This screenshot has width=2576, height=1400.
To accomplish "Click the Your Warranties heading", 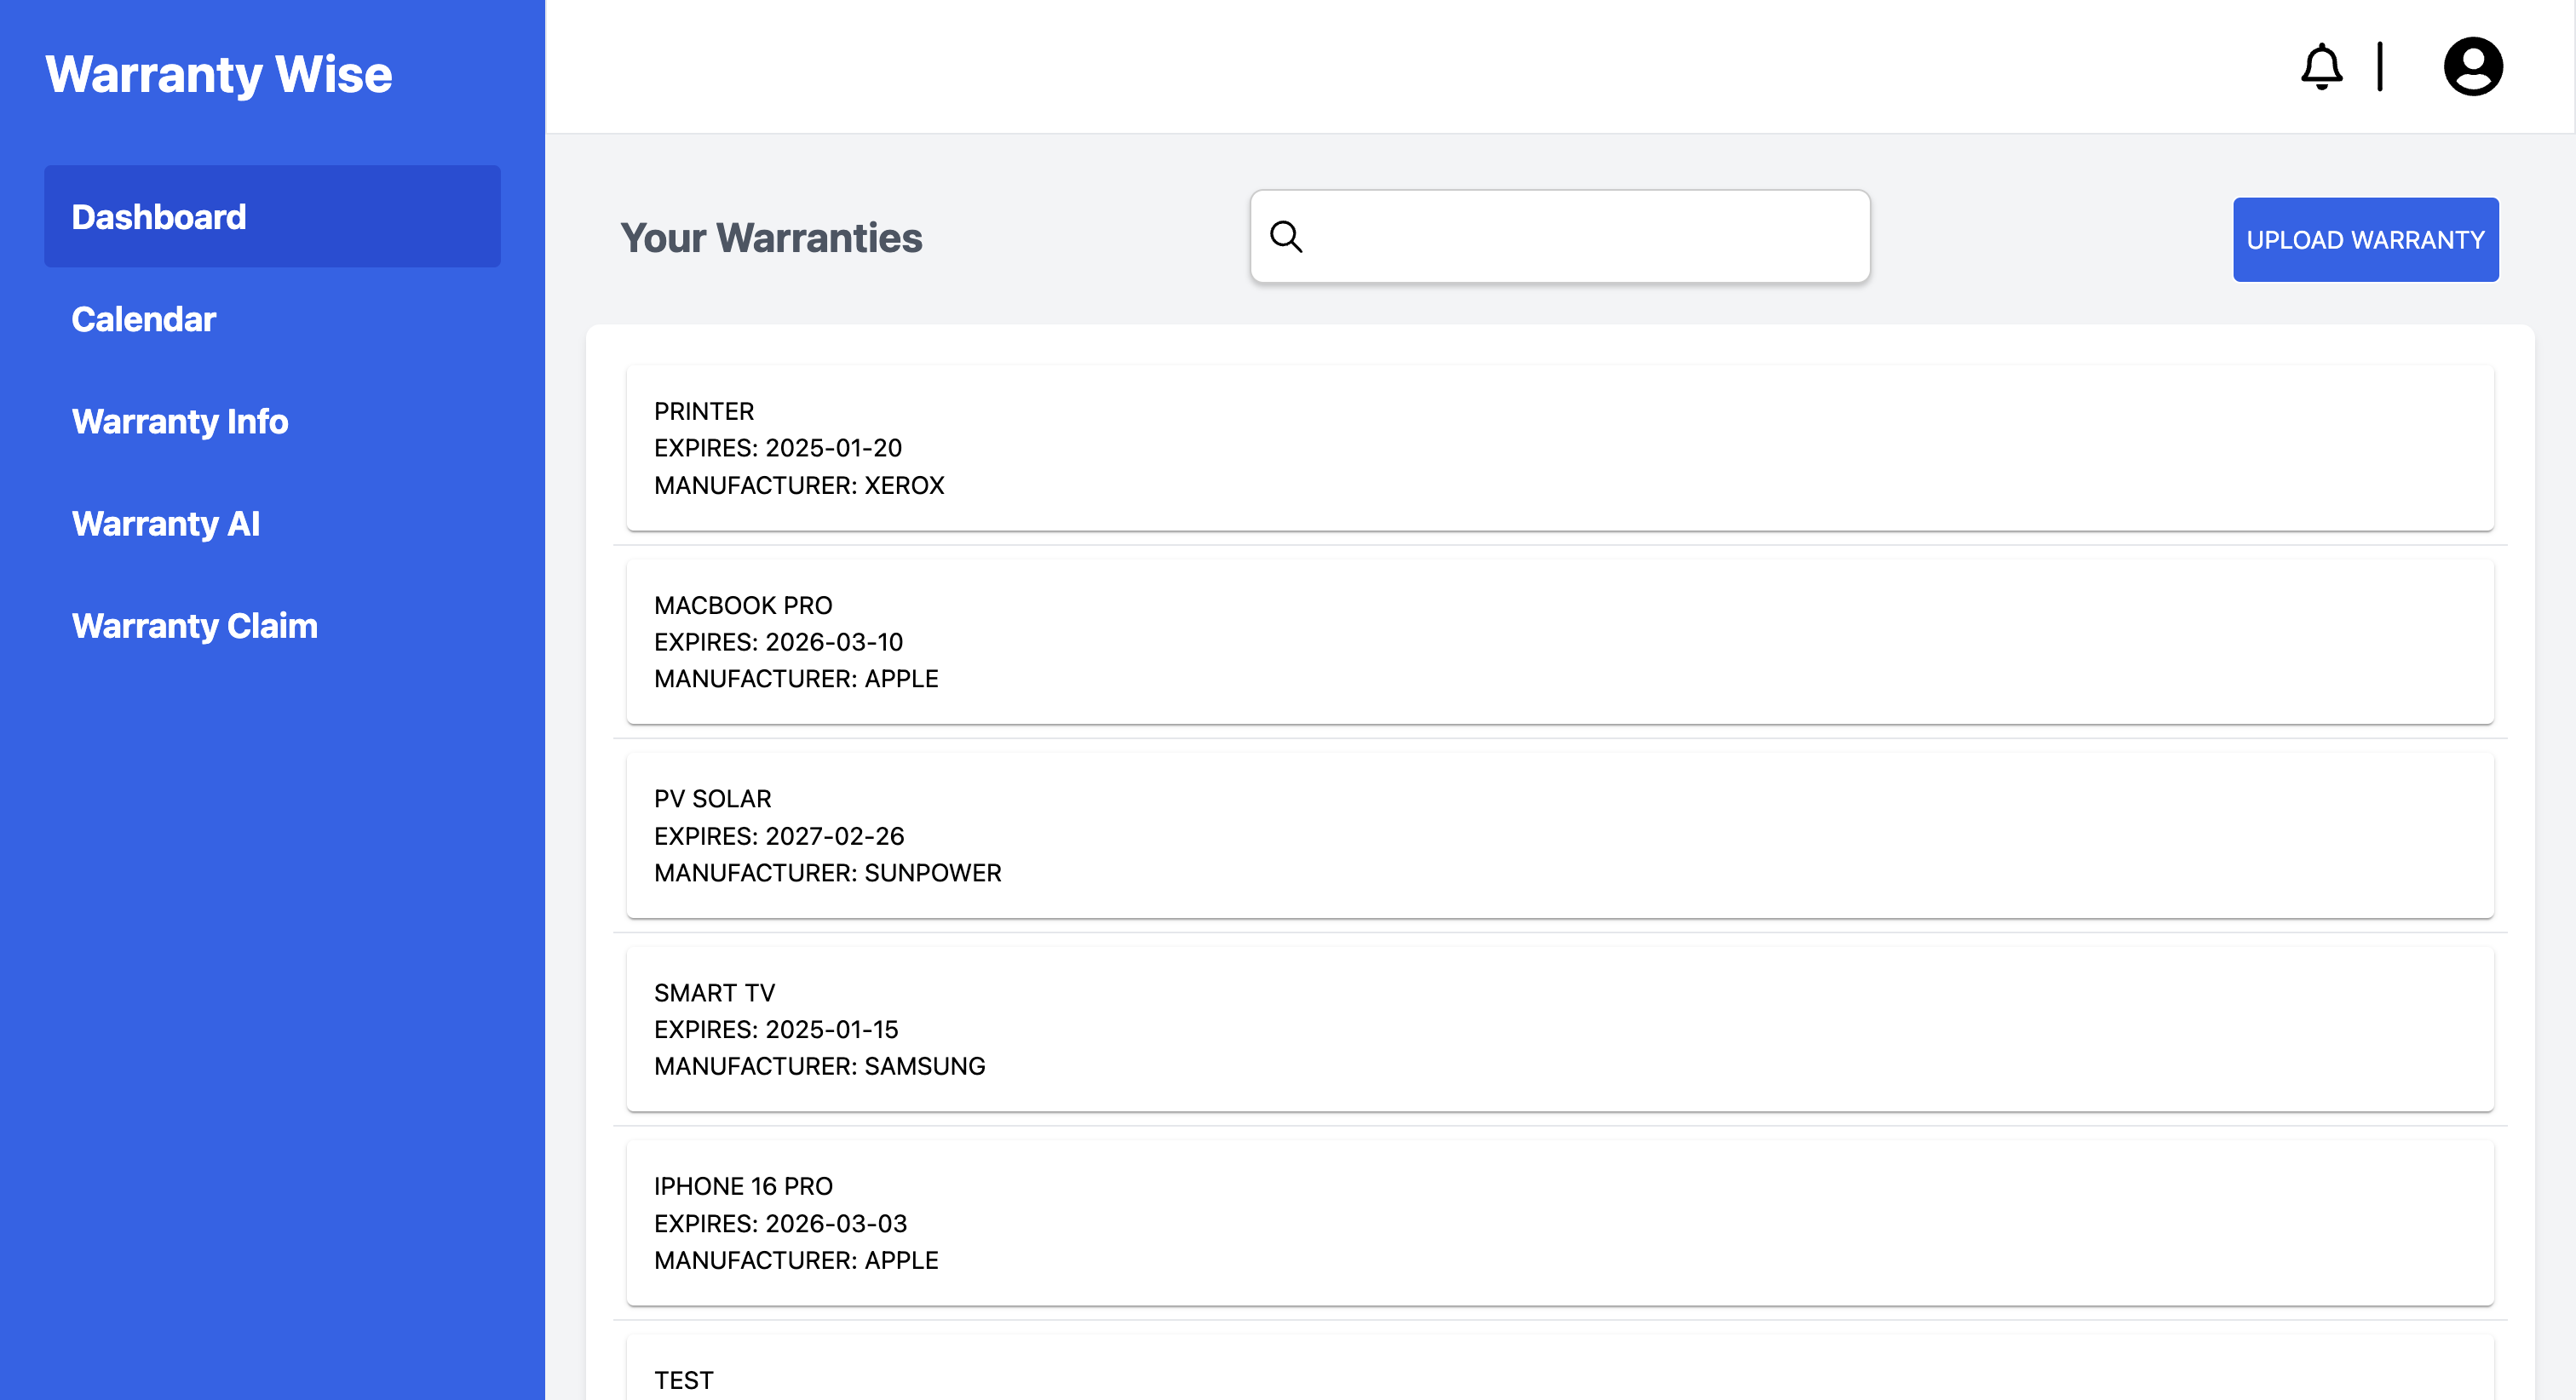I will [x=771, y=238].
